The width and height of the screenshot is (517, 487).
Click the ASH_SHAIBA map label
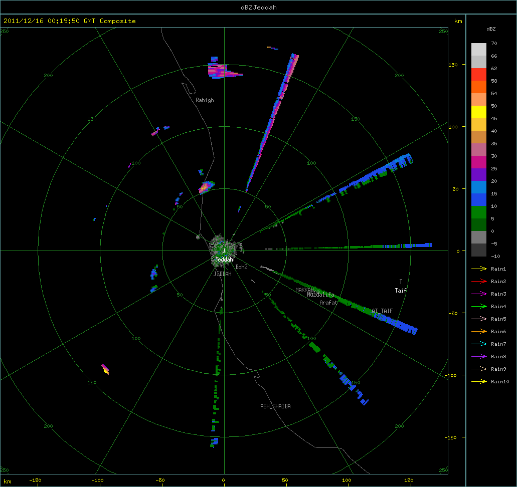pos(275,406)
